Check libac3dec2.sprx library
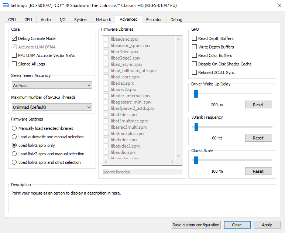The image size is (285, 233). [x=106, y=58]
